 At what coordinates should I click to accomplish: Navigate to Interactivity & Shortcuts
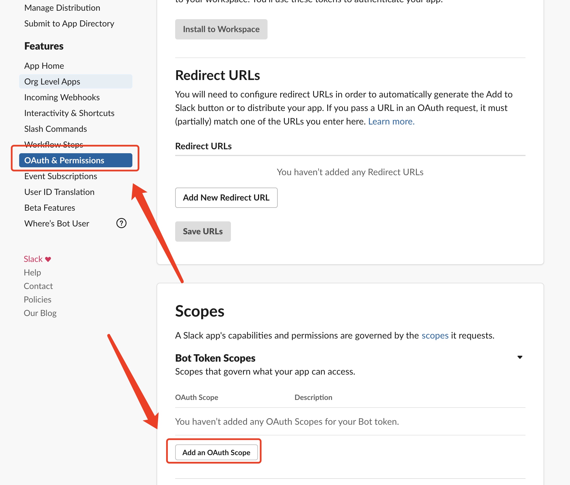point(69,113)
